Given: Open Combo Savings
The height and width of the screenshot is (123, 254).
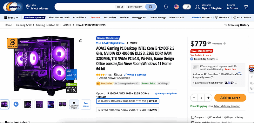Looking at the screenshot, I should [x=157, y=18].
